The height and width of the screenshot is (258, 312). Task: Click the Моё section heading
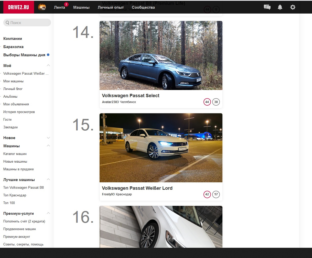[x=7, y=66]
